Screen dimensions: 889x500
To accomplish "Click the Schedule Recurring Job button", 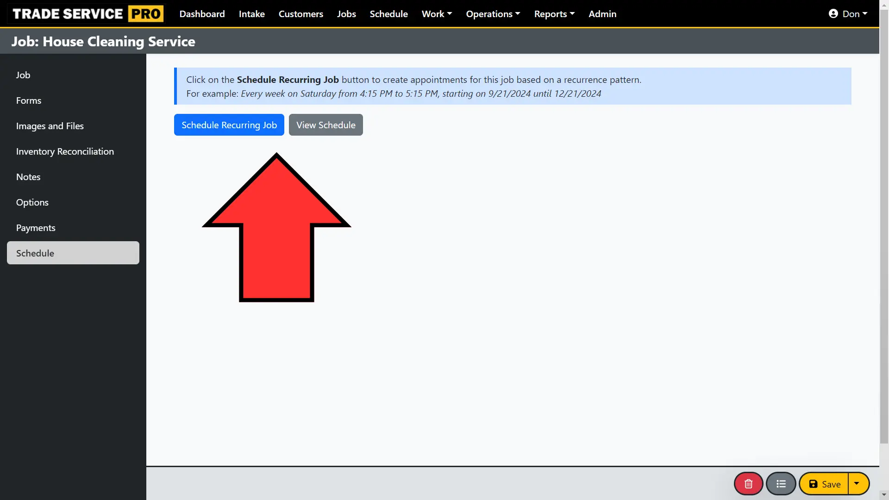I will (x=229, y=125).
